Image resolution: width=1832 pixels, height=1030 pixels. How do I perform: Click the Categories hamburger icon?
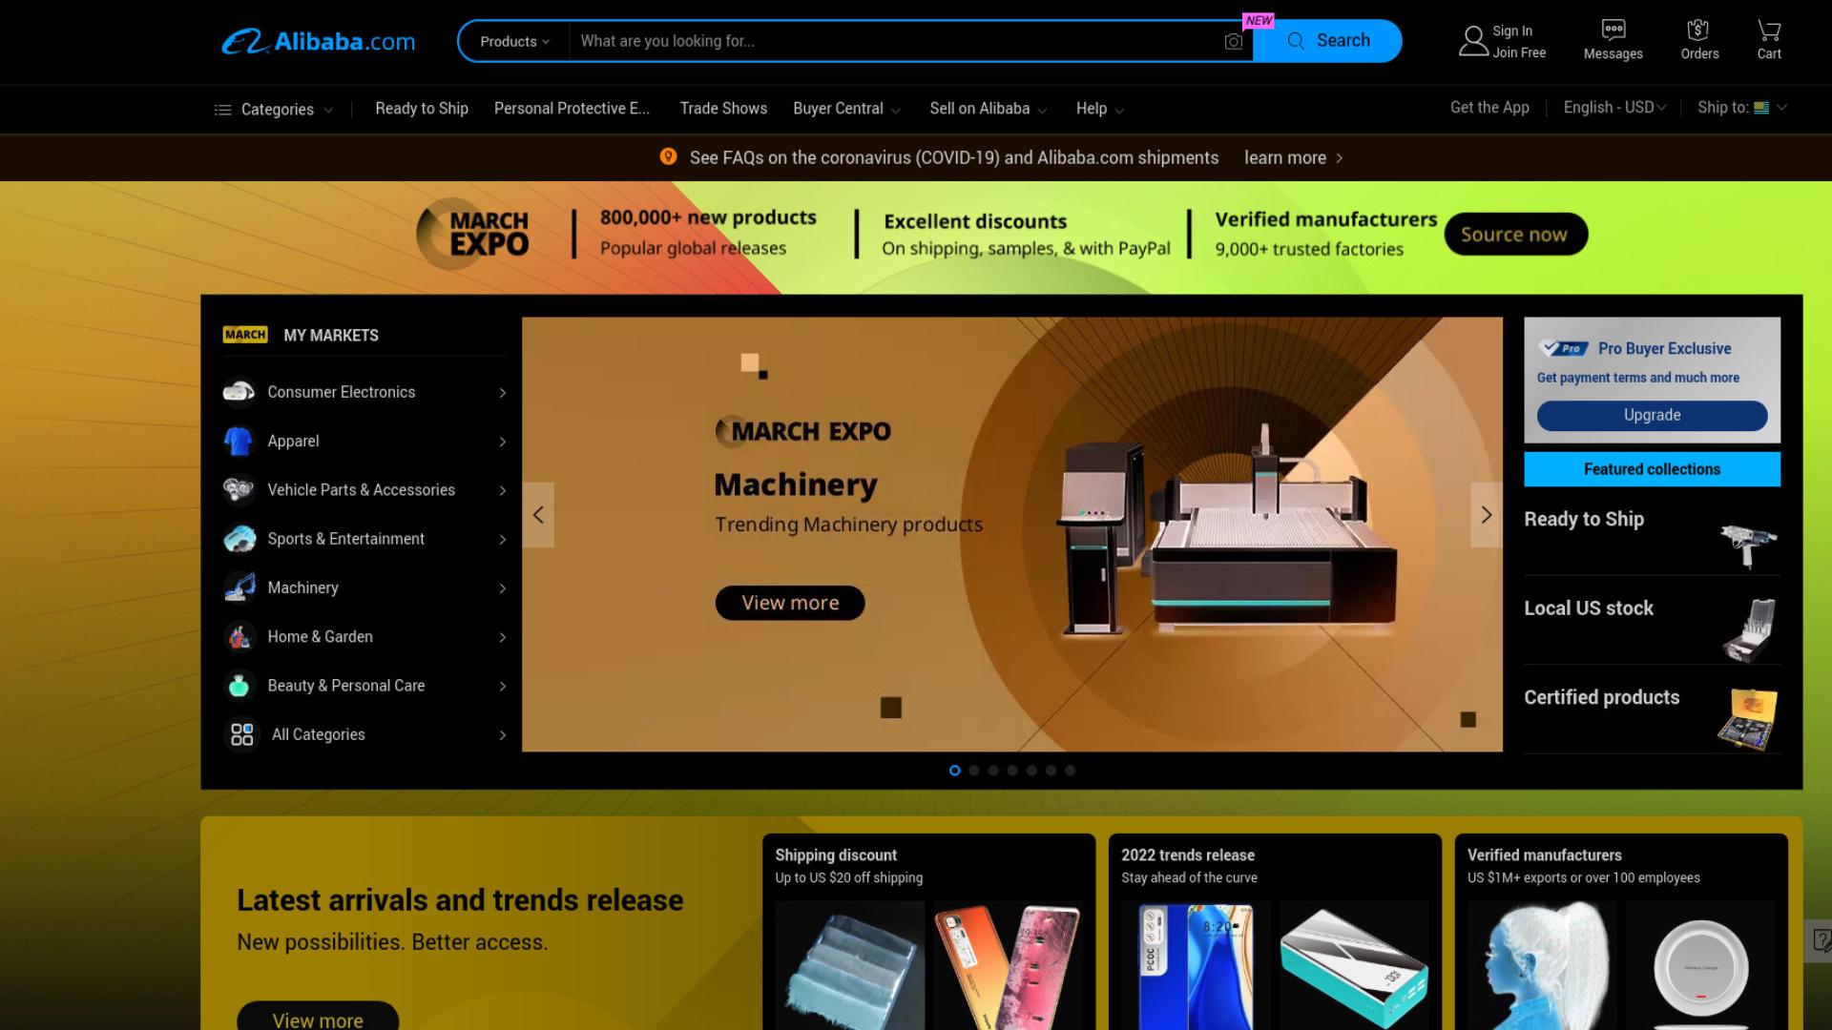click(222, 110)
